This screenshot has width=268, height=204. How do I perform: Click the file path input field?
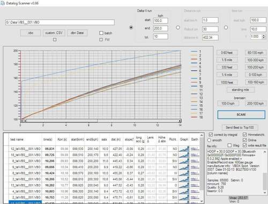click(60, 23)
